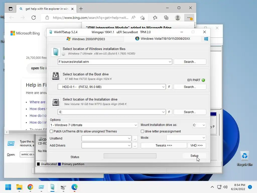
Task: Click the green EFI PART status indicator
Action: [x=203, y=80]
